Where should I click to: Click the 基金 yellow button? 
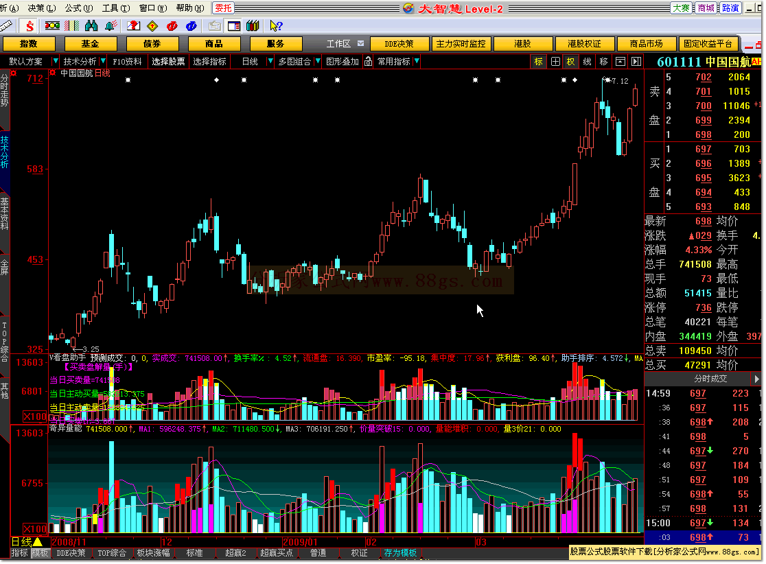(x=91, y=44)
